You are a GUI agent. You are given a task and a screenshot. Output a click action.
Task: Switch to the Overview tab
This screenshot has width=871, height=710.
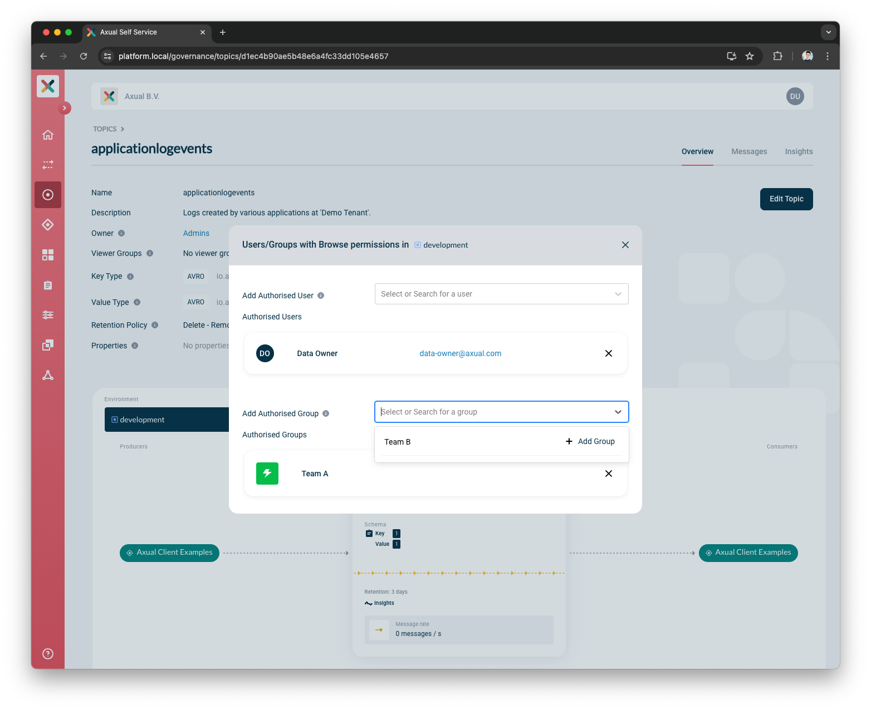[697, 151]
